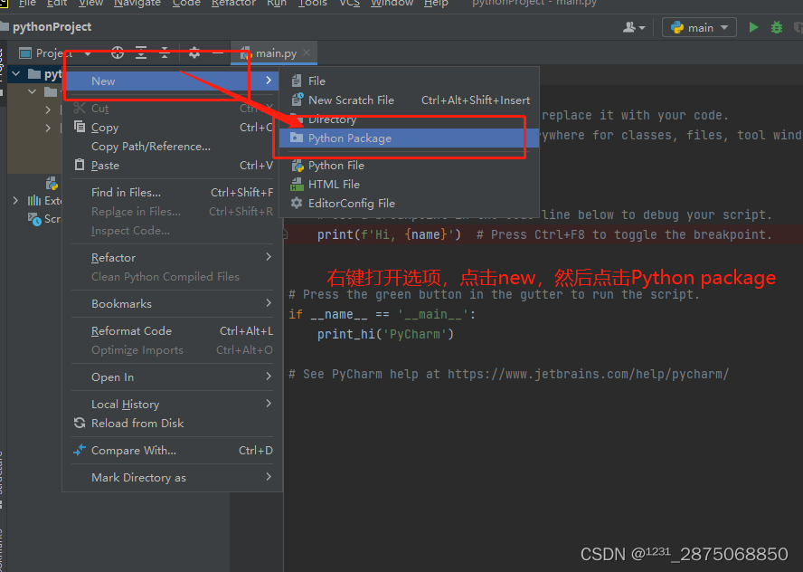This screenshot has width=803, height=572.
Task: Open the Run menu in menu bar
Action: coord(277,3)
